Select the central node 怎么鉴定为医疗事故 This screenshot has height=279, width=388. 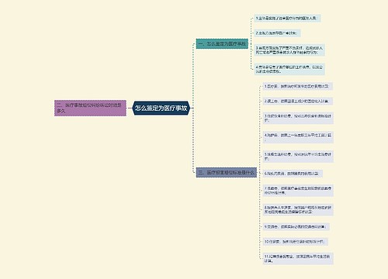161,108
